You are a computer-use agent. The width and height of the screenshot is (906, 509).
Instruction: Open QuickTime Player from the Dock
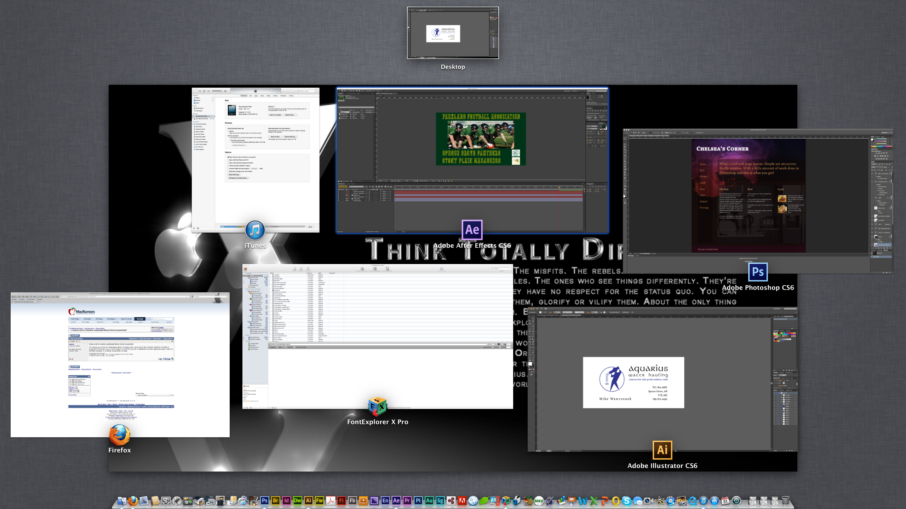tap(693, 501)
